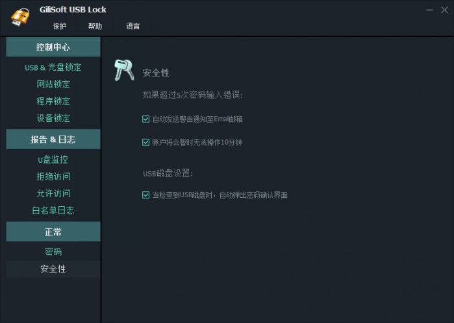
Task: Click the GiliSoft USB Lock padlock logo
Action: pyautogui.click(x=20, y=17)
